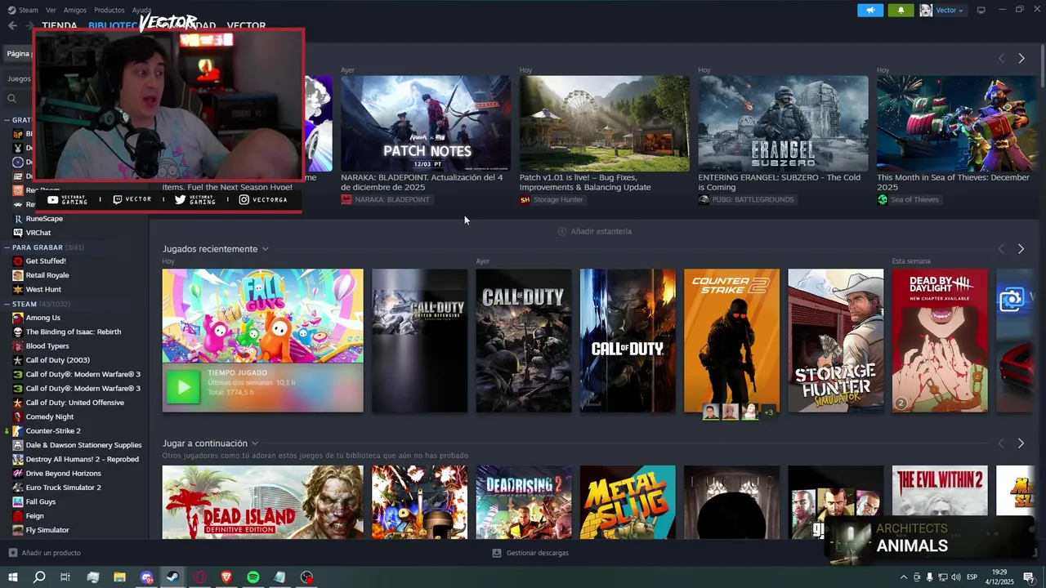Click the back navigation arrow
Viewport: 1046px width, 588px height.
point(12,25)
